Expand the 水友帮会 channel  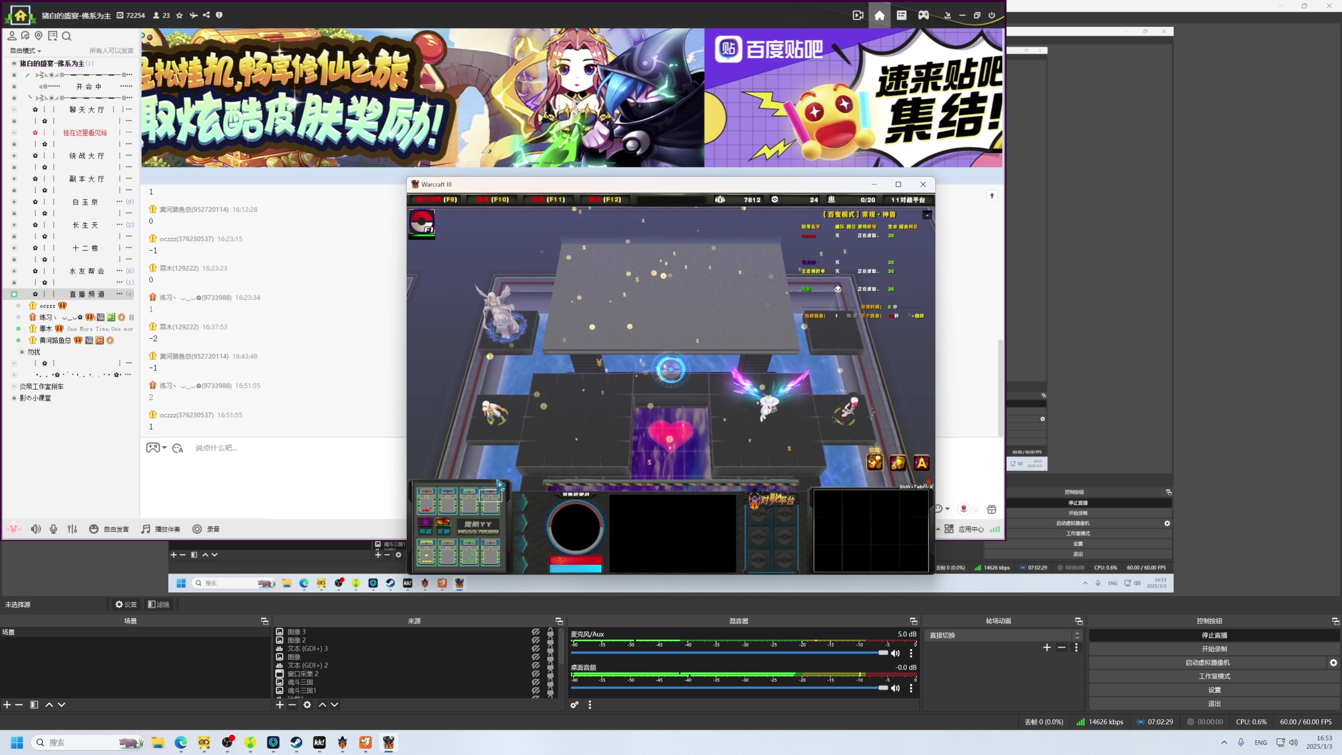click(x=14, y=271)
